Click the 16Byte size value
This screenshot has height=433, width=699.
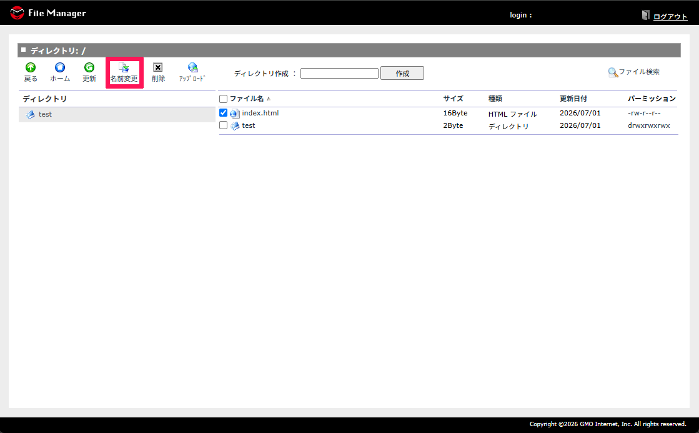coord(455,113)
